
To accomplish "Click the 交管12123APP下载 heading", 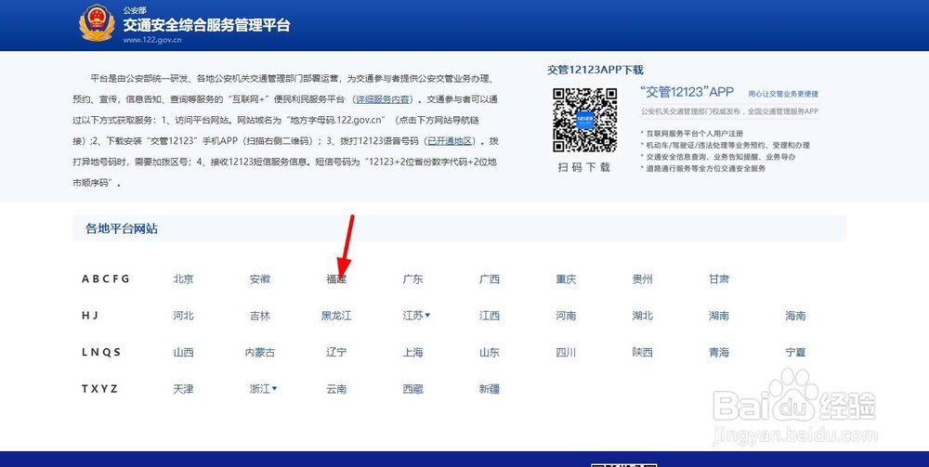I will click(x=595, y=70).
